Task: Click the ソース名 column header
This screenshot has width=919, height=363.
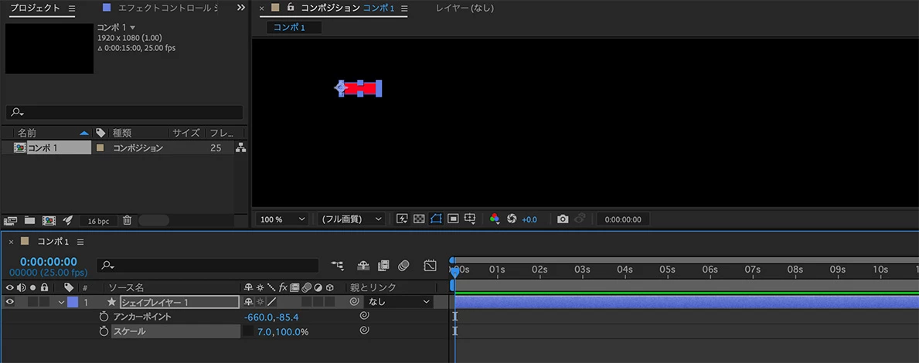Action: pyautogui.click(x=126, y=287)
